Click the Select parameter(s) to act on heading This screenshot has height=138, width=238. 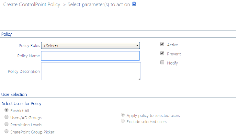click(99, 5)
